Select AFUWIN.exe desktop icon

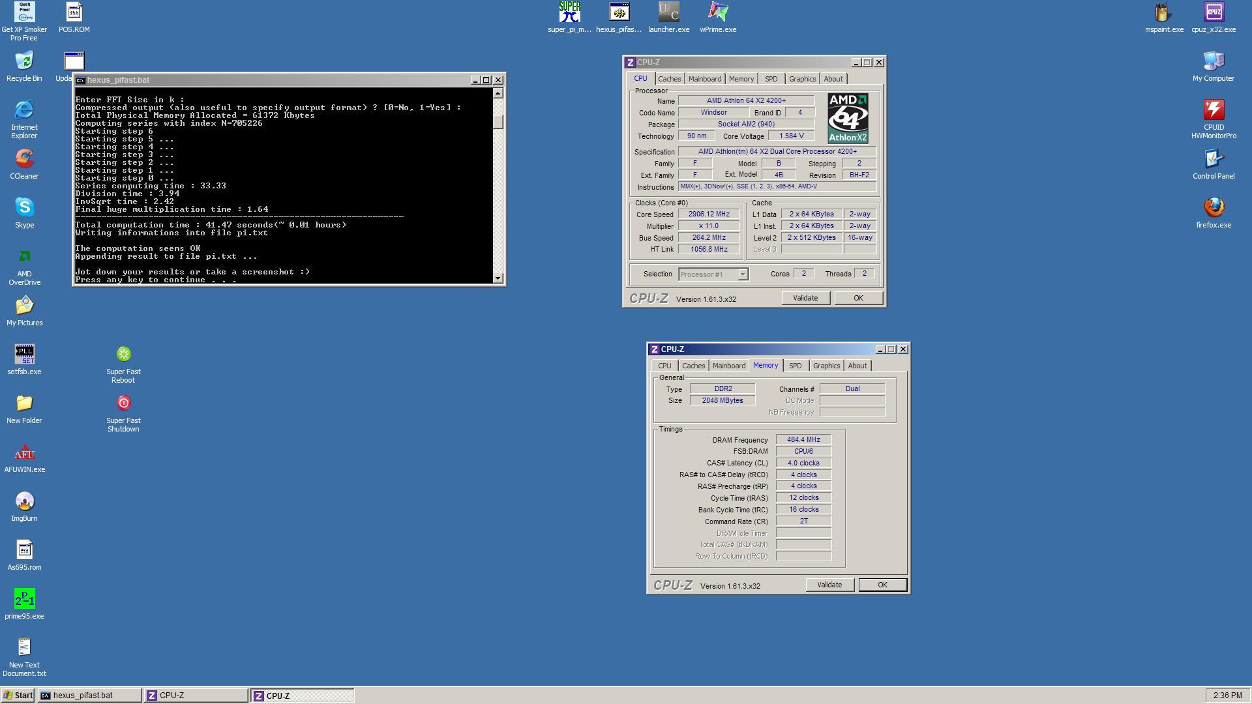pos(24,458)
